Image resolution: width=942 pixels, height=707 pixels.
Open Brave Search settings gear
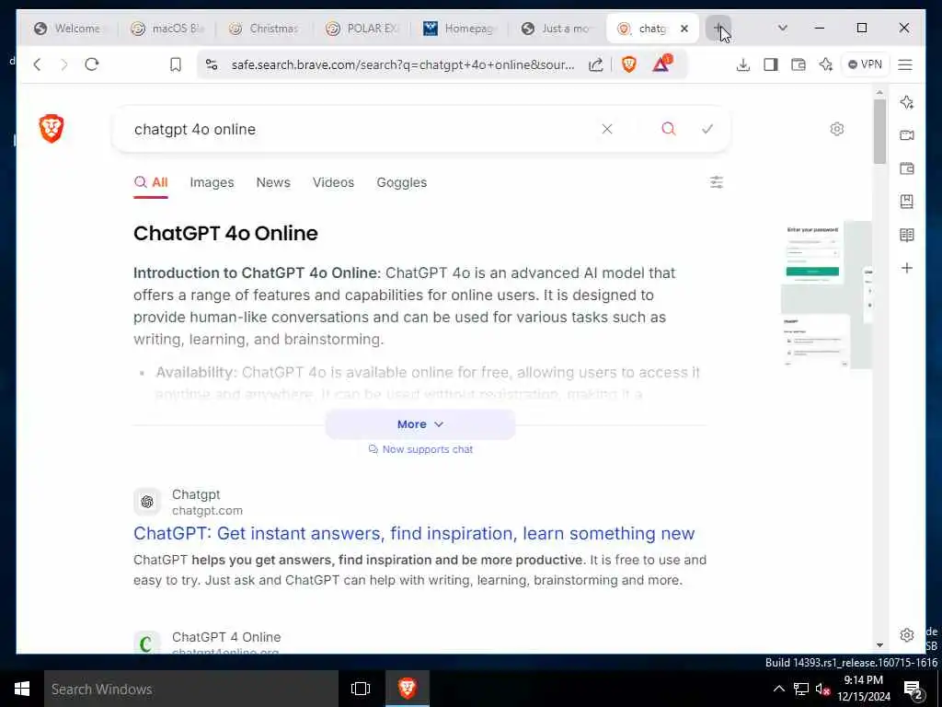pyautogui.click(x=837, y=129)
